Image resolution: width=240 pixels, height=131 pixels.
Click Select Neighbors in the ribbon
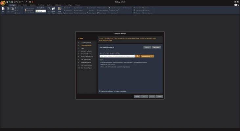point(102,10)
